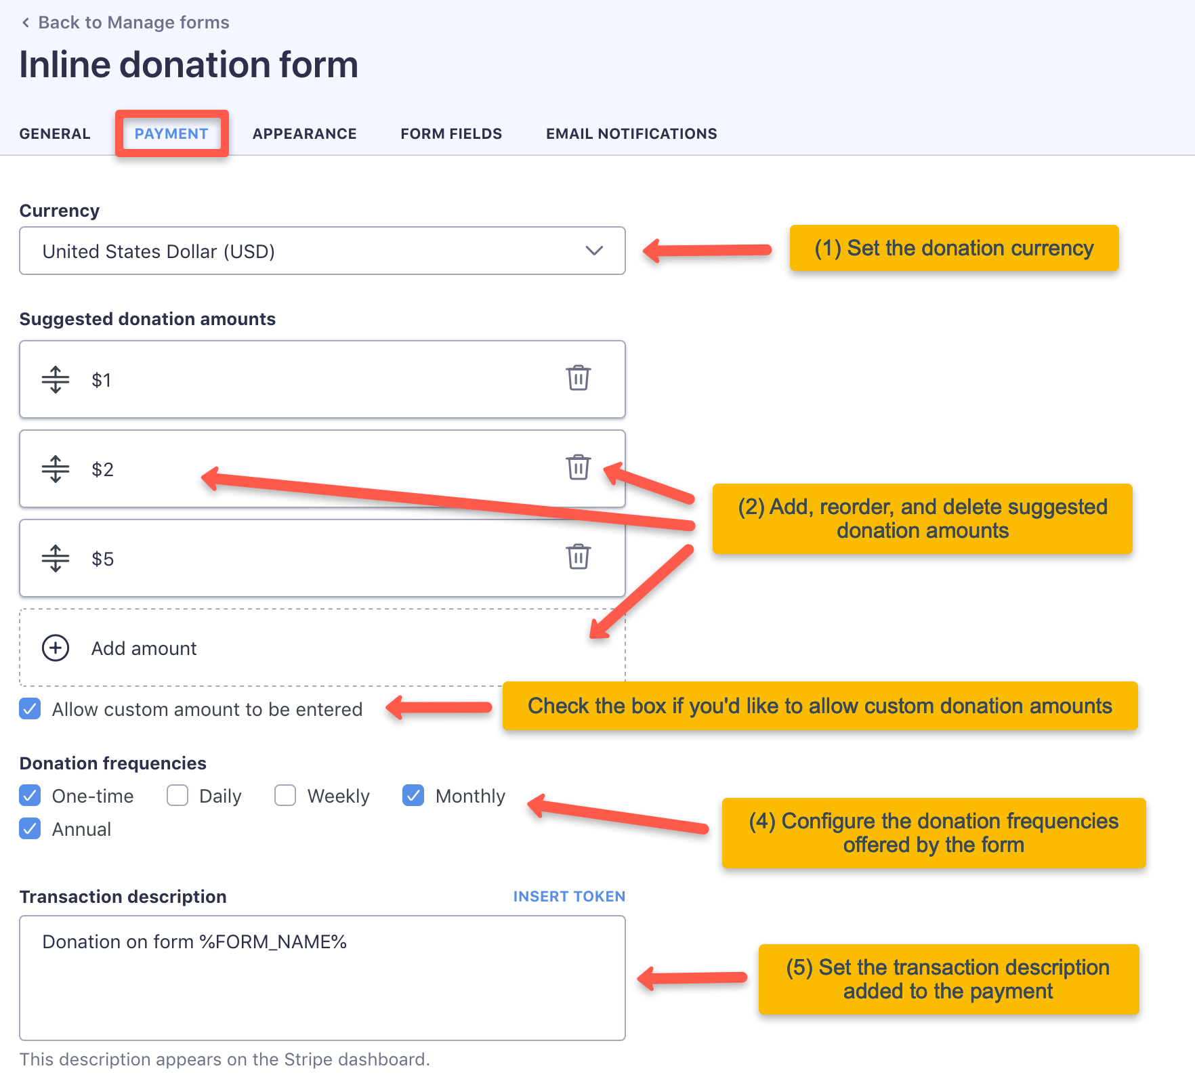Image resolution: width=1195 pixels, height=1081 pixels.
Task: Click the back chevron before Manage forms
Action: tap(25, 22)
